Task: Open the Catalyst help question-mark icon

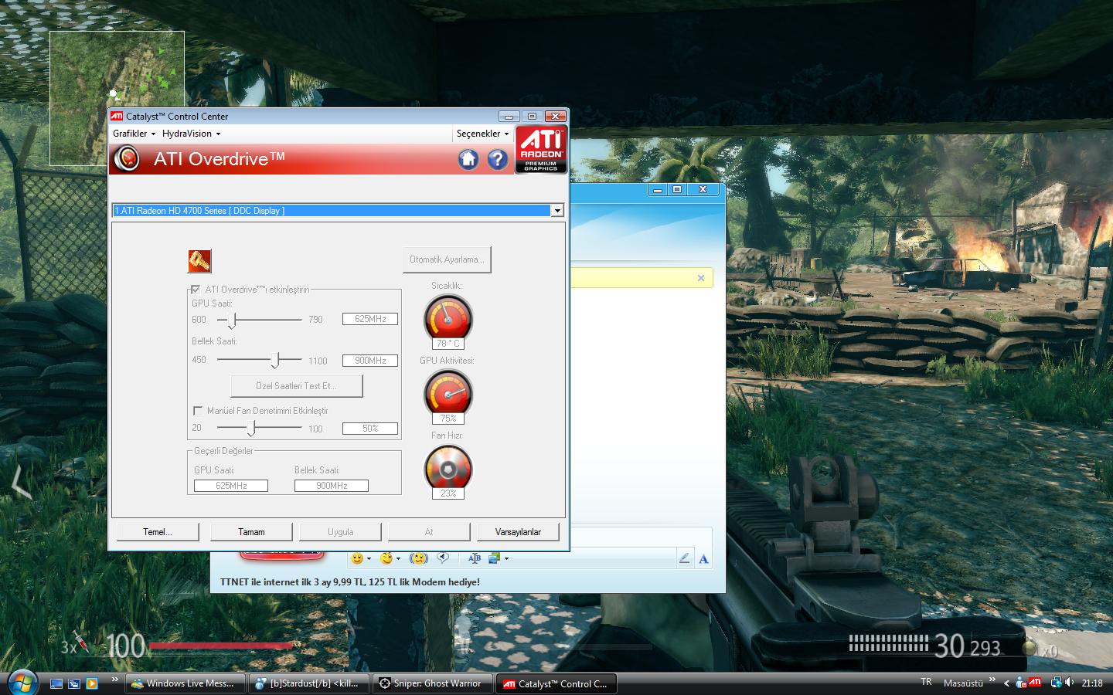Action: [x=498, y=159]
